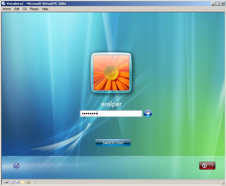
Task: Click the password input field
Action: tap(111, 114)
